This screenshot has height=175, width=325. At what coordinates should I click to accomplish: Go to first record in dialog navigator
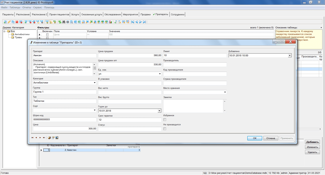[32, 138]
